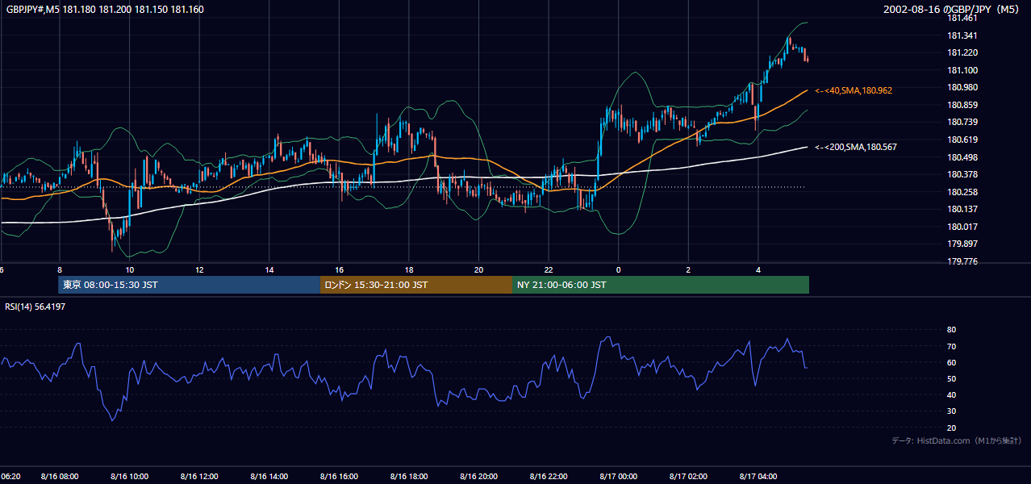Click hour label 16 under the price chart
1031x484 pixels.
click(x=340, y=270)
